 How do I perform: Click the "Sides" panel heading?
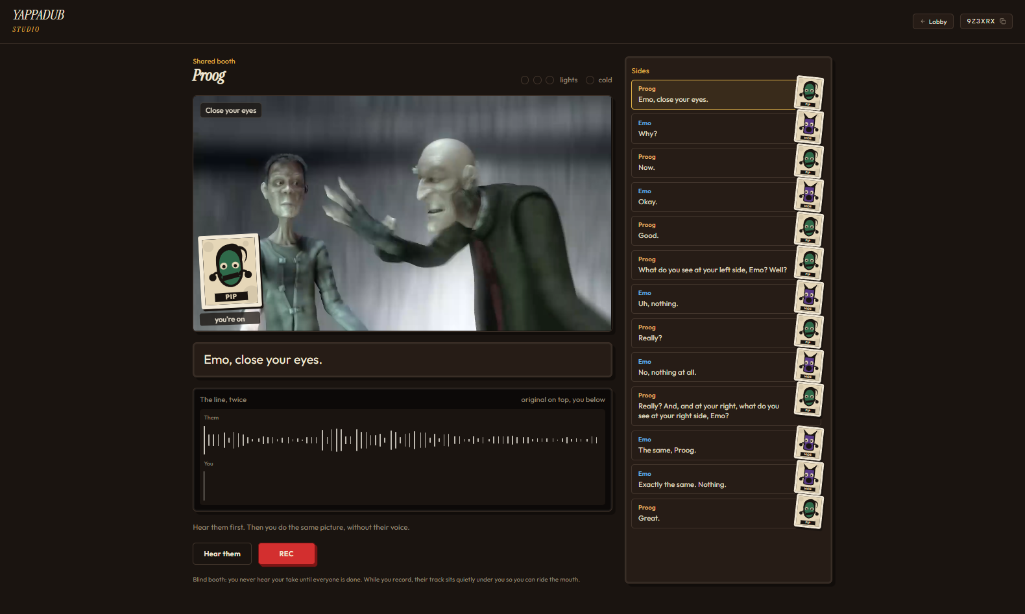[x=640, y=71]
